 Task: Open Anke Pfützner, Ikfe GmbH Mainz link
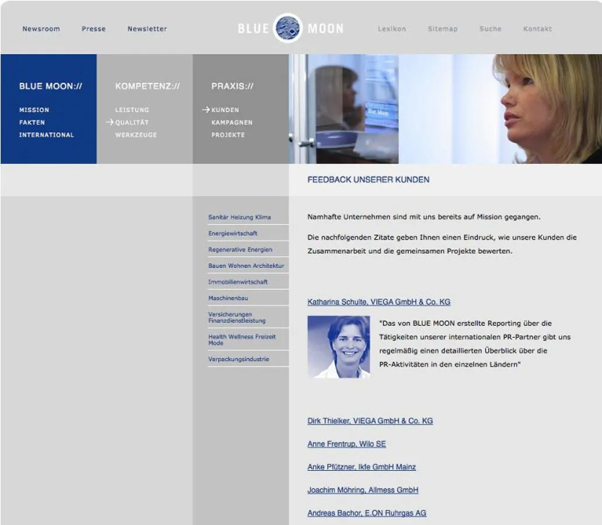[x=361, y=467]
